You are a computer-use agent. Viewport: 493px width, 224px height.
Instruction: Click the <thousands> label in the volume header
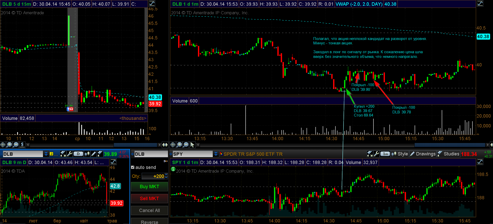133,118
